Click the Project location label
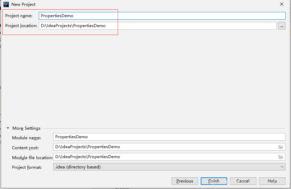This screenshot has height=189, width=291. pos(21,26)
